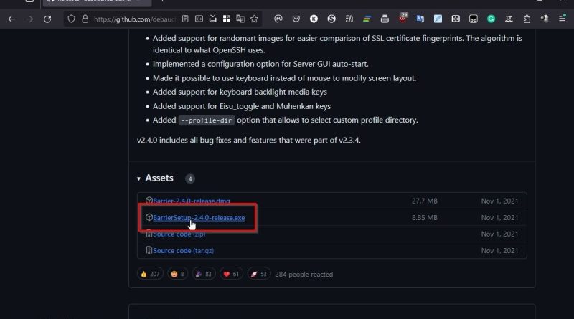This screenshot has height=319, width=574.
Task: Bookmark this page with the star icon
Action: [x=255, y=19]
